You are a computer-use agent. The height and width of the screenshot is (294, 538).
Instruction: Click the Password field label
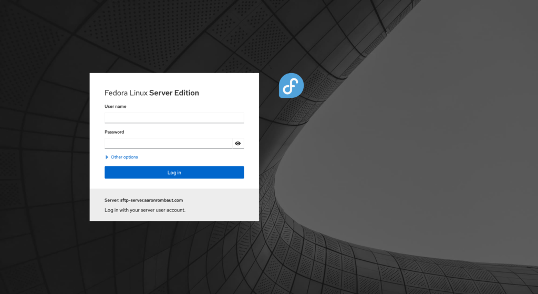click(x=114, y=132)
